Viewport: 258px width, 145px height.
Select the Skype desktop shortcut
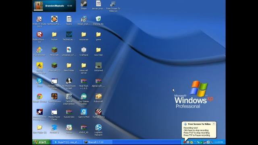tap(40, 82)
